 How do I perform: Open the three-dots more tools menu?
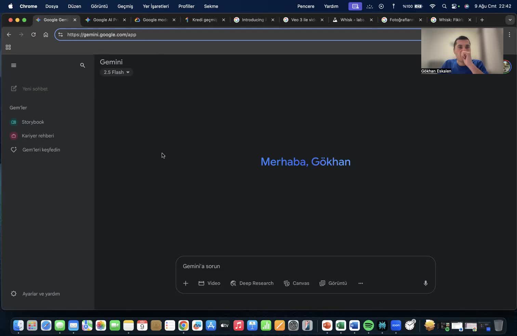click(x=360, y=283)
